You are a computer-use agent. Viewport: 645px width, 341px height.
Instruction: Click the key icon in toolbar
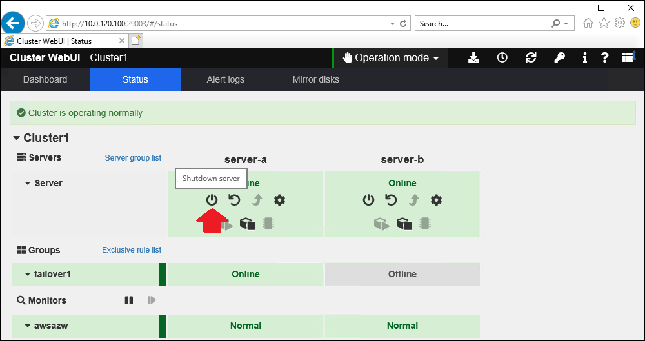560,58
